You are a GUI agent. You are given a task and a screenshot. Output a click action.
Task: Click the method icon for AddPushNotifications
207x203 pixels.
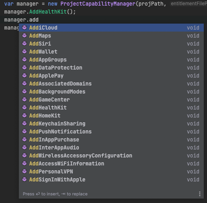point(24,131)
